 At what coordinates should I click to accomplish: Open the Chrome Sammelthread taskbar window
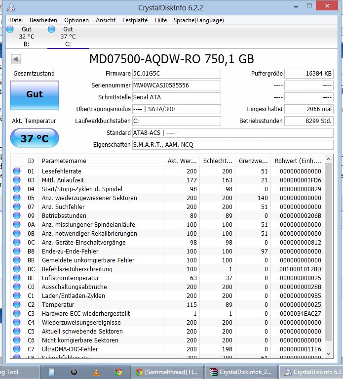[x=167, y=372]
